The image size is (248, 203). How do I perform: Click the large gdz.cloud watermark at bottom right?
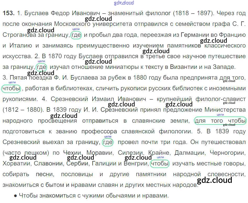[214, 180]
